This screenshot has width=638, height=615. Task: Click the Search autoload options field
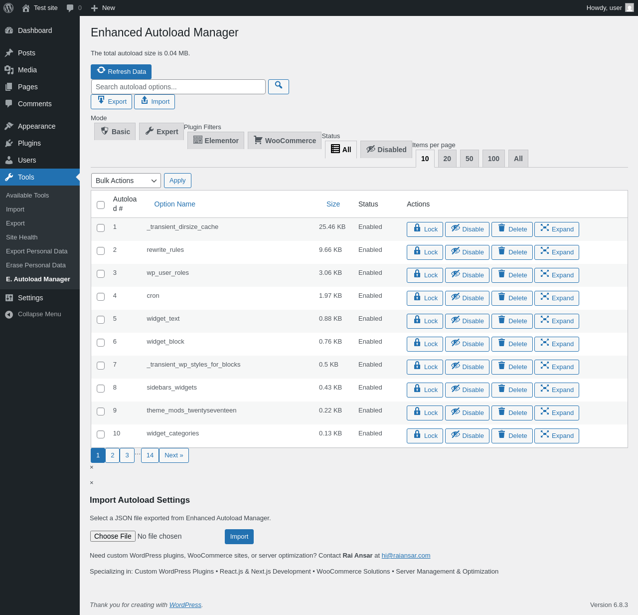(x=178, y=87)
